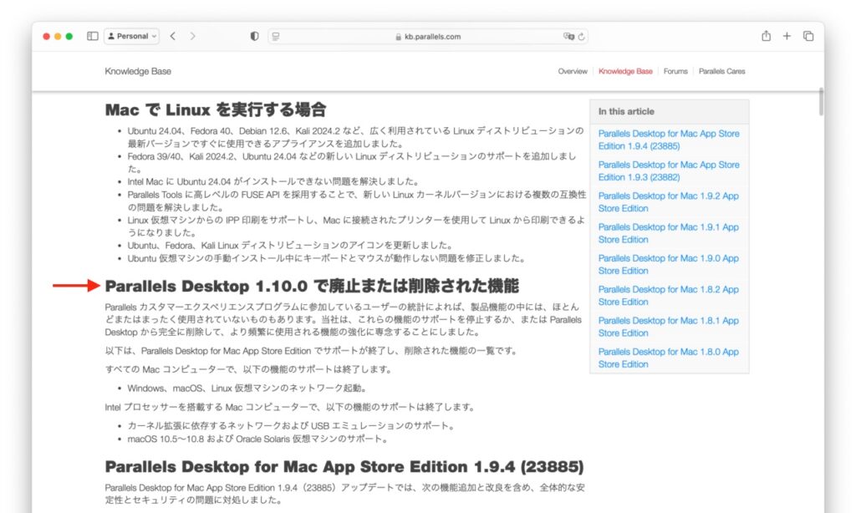Switch to the Forums section
The height and width of the screenshot is (513, 856).
[675, 71]
